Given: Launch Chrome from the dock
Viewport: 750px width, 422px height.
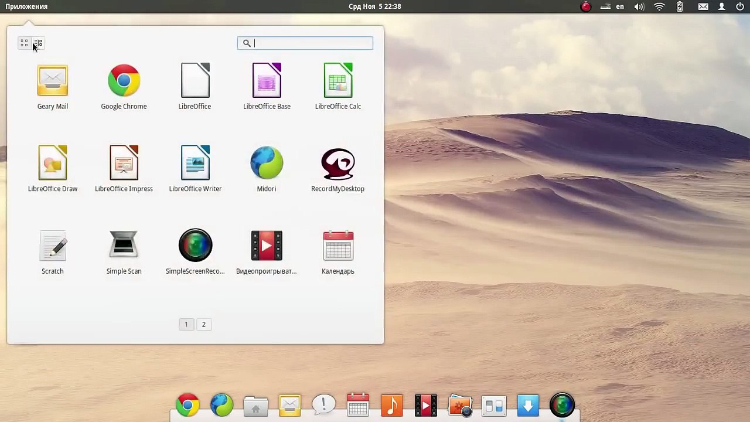Looking at the screenshot, I should (187, 405).
